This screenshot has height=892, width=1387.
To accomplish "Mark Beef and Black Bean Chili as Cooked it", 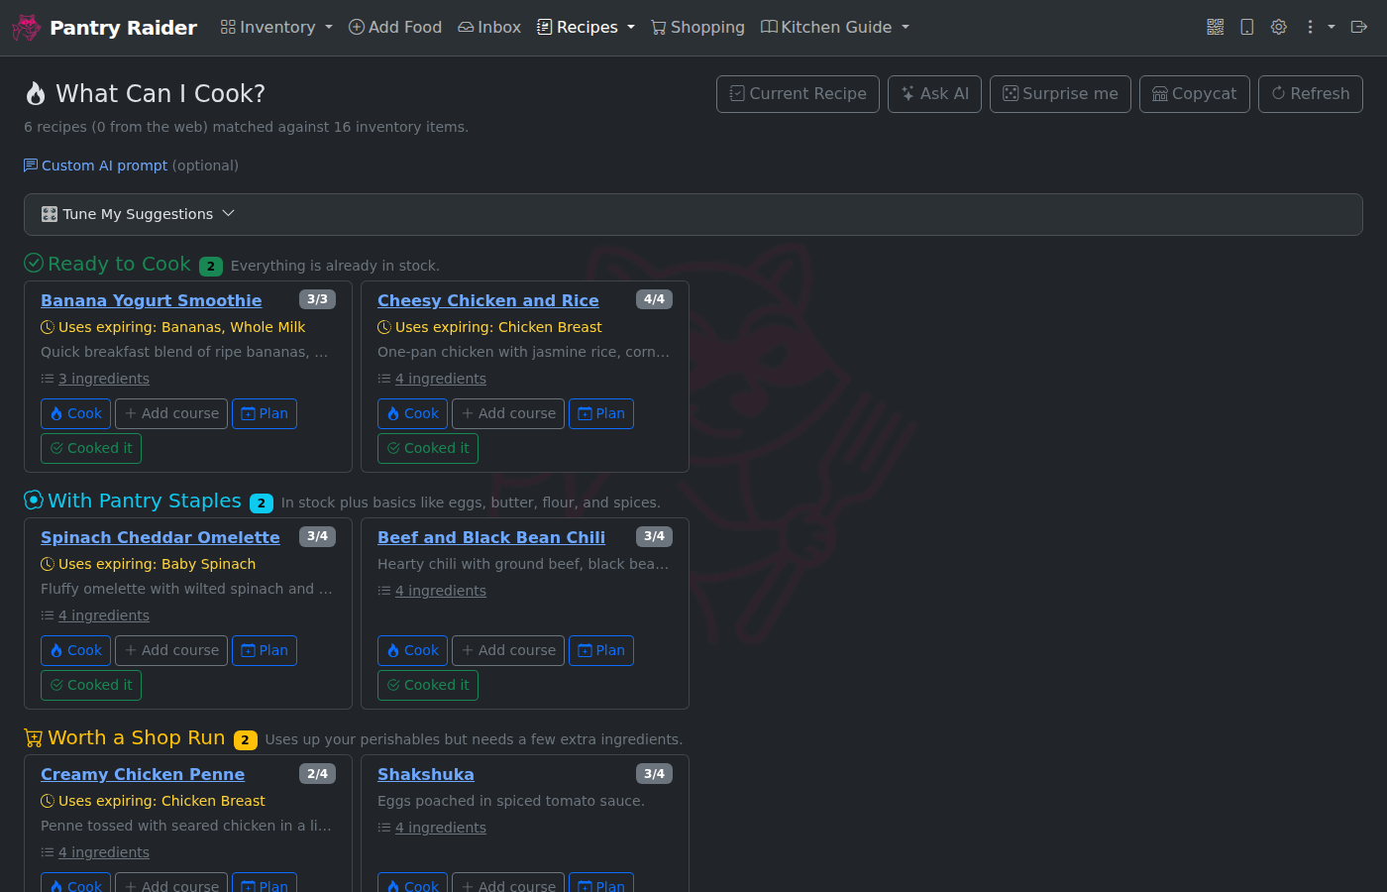I will coord(428,685).
